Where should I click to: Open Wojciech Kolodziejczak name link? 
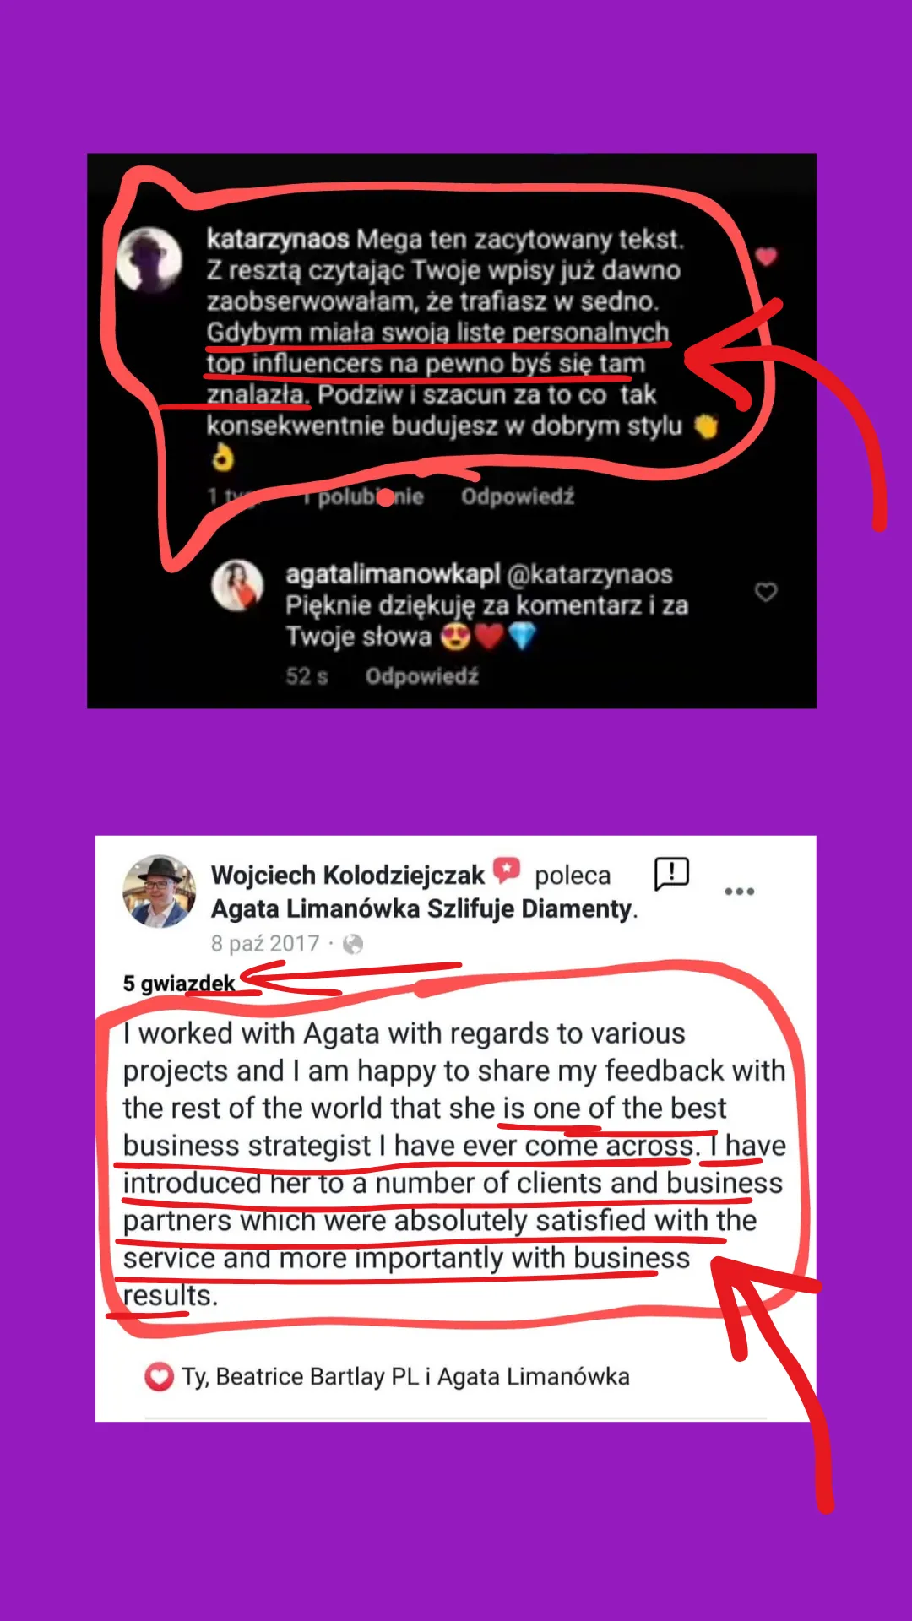348,875
